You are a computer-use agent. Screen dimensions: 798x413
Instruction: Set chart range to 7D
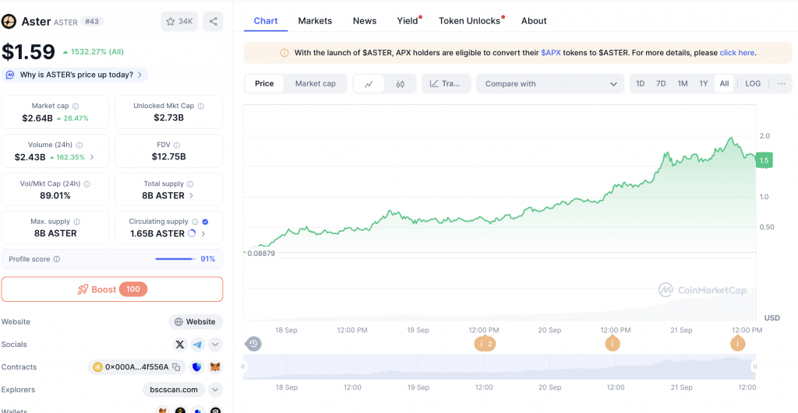661,84
